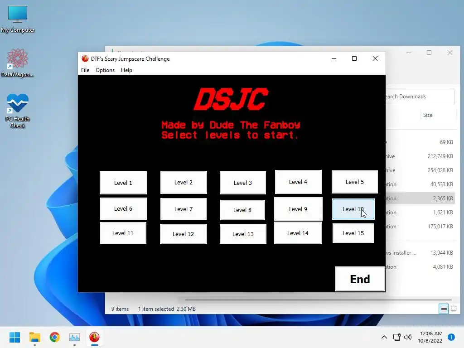The height and width of the screenshot is (348, 464).
Task: Show hidden system tray icons
Action: (384, 337)
